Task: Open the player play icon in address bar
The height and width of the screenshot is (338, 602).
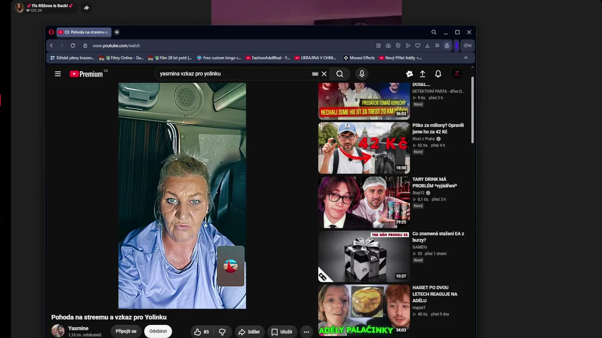Action: coord(408,46)
